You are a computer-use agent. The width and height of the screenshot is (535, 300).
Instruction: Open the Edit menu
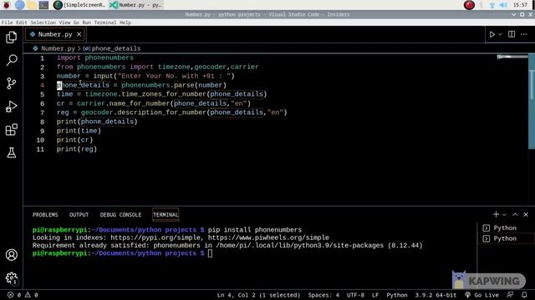point(21,22)
